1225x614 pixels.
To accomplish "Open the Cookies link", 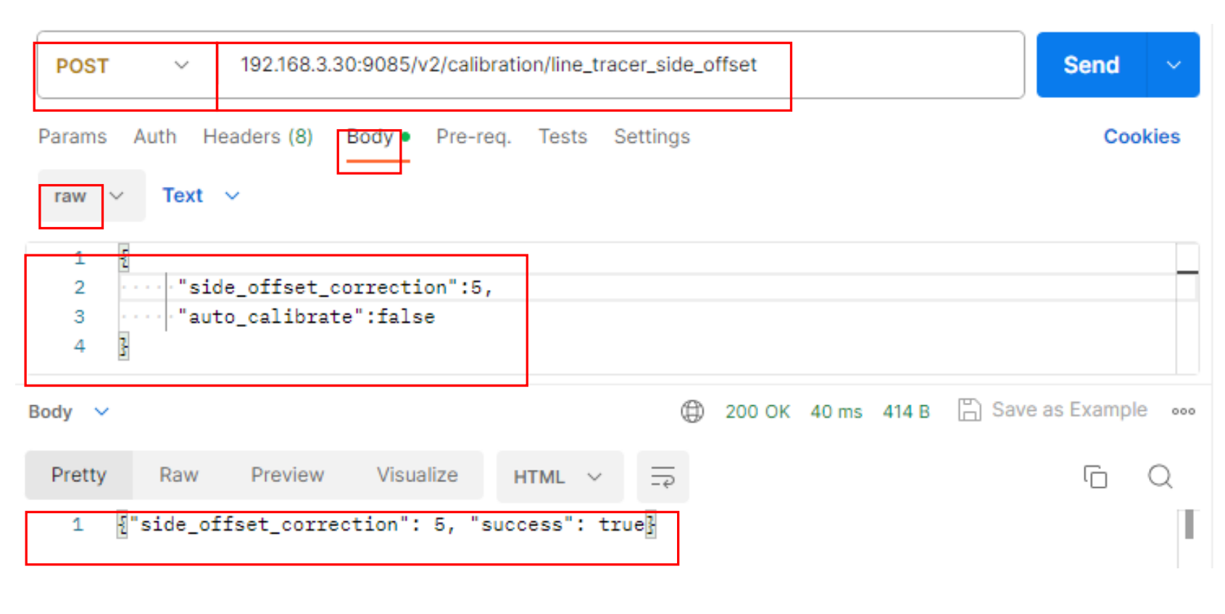I will point(1142,137).
